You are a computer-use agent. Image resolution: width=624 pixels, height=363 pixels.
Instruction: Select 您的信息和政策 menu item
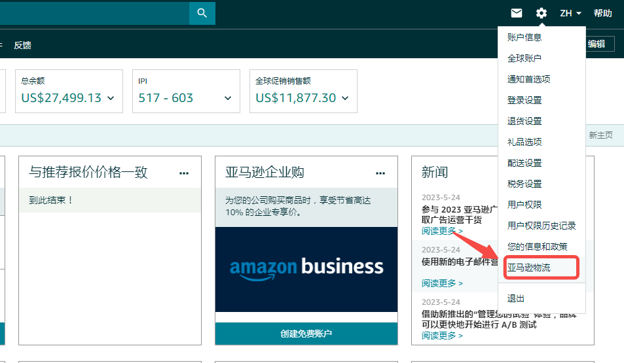pyautogui.click(x=538, y=247)
